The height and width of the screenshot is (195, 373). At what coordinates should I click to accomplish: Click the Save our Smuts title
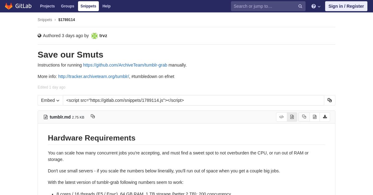pos(71,55)
